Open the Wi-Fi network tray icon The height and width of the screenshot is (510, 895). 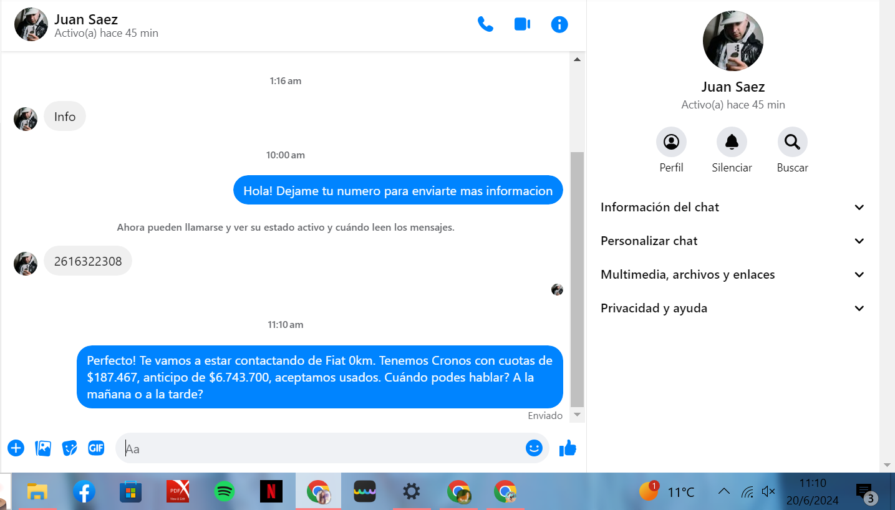tap(747, 492)
